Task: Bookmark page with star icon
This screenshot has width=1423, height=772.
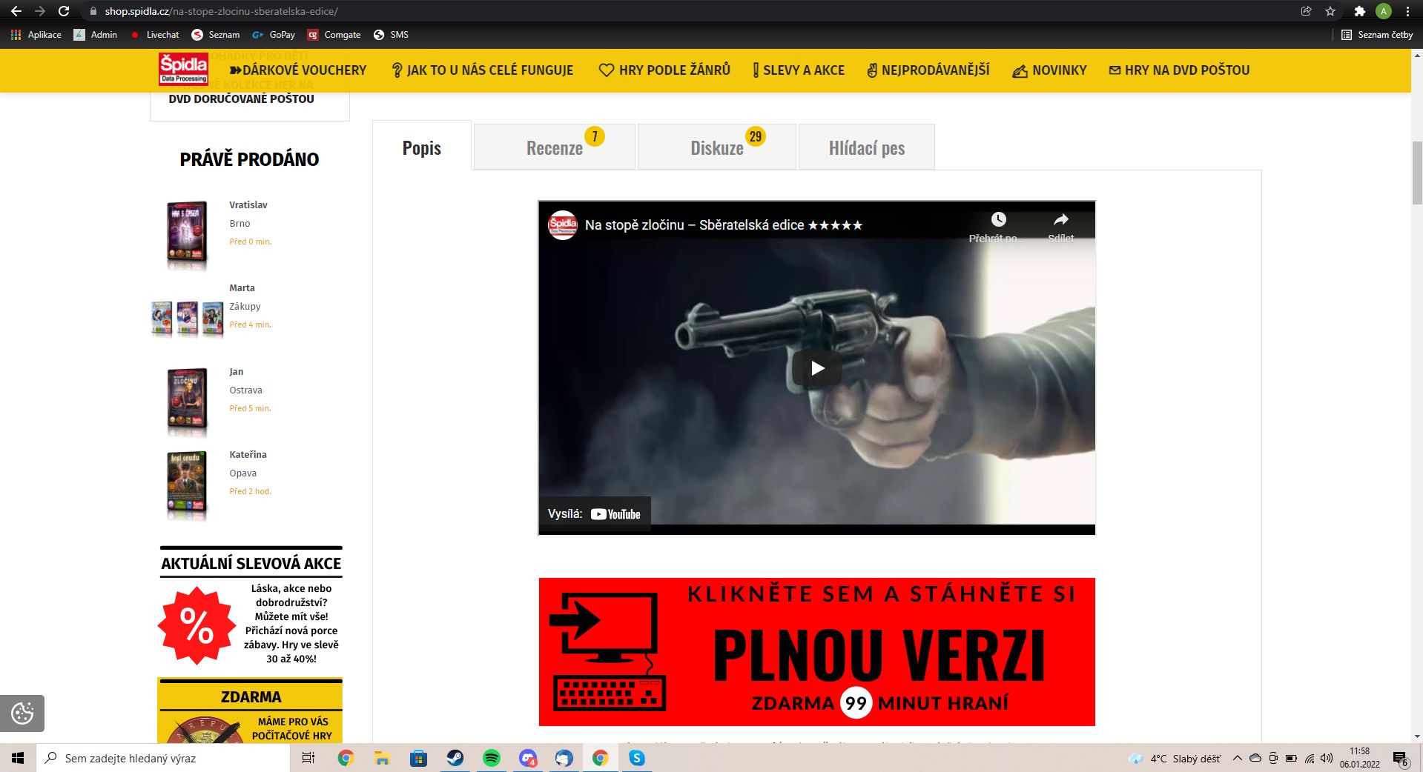Action: [1330, 11]
